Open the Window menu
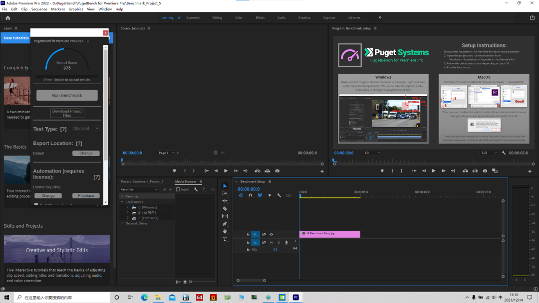539x303 pixels. [105, 9]
